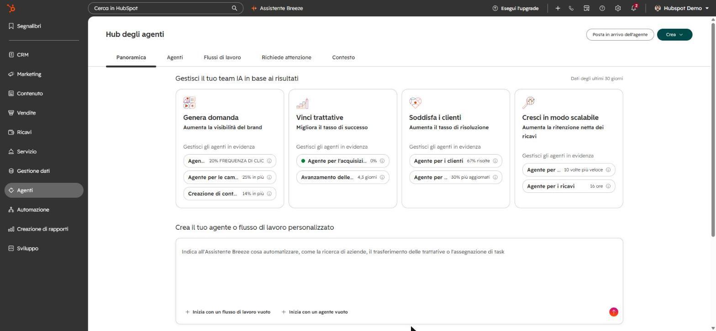This screenshot has width=716, height=331.
Task: Switch to the Agenti tab
Action: click(x=175, y=57)
